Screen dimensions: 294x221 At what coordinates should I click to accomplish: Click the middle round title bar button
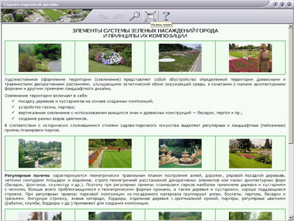coord(282,4)
